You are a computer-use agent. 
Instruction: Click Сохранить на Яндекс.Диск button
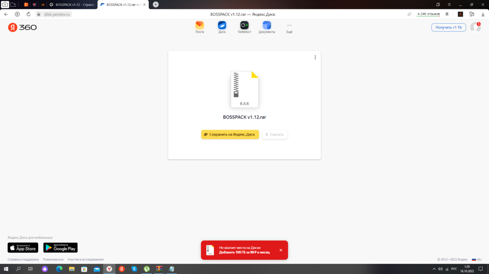point(230,135)
